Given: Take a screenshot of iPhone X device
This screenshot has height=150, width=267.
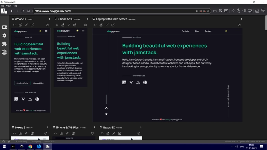Looking at the screenshot, I should point(20,25).
